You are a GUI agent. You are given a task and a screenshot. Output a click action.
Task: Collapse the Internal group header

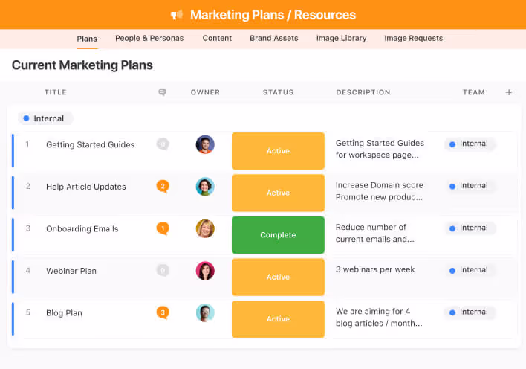45,118
